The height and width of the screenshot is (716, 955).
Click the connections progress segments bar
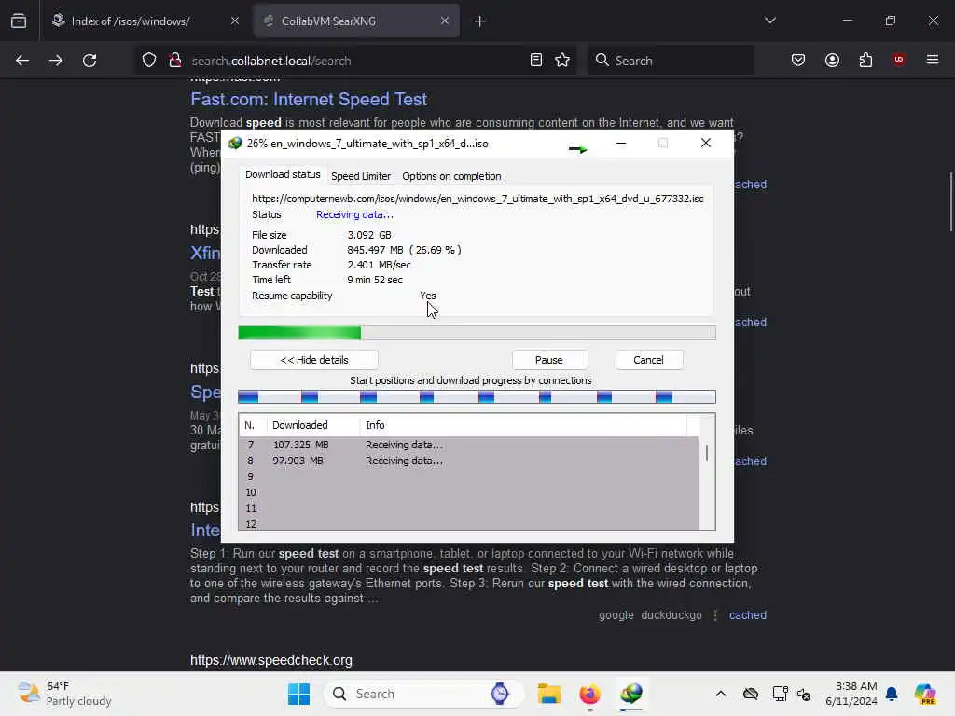(477, 397)
